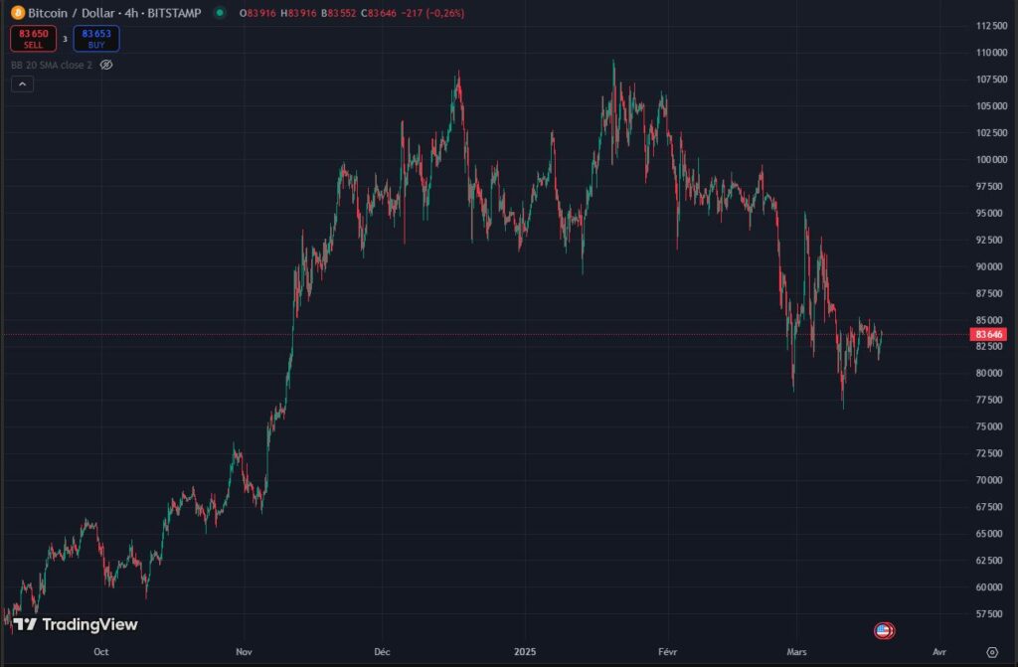The width and height of the screenshot is (1018, 667).
Task: Click the green market status dot
Action: pyautogui.click(x=220, y=15)
